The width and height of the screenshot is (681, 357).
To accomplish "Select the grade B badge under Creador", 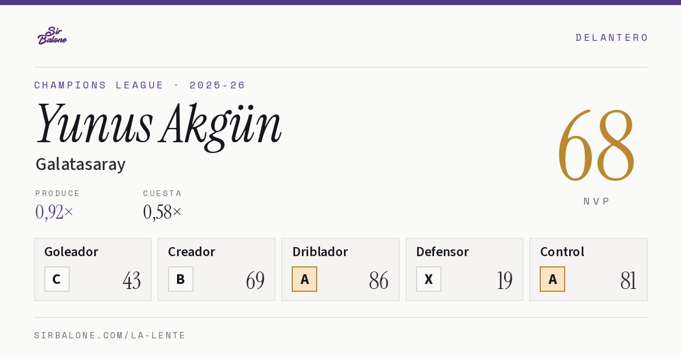I will coord(180,279).
